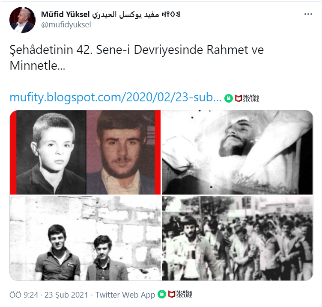The height and width of the screenshot is (307, 322).
Task: Open the ÖÖ 9:24 · 23 Şub 2021 timestamp
Action: (49, 295)
